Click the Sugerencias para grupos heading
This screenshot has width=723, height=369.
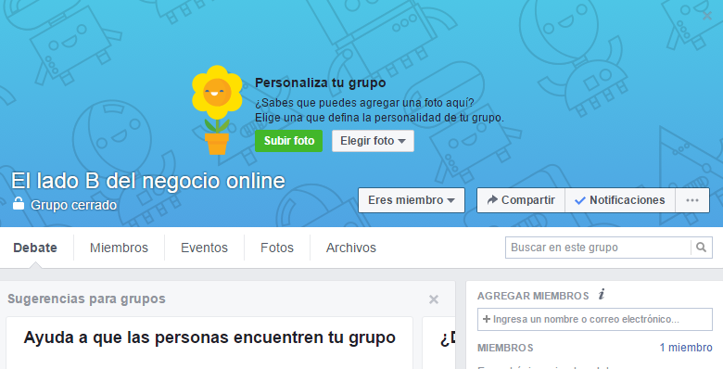click(x=86, y=299)
